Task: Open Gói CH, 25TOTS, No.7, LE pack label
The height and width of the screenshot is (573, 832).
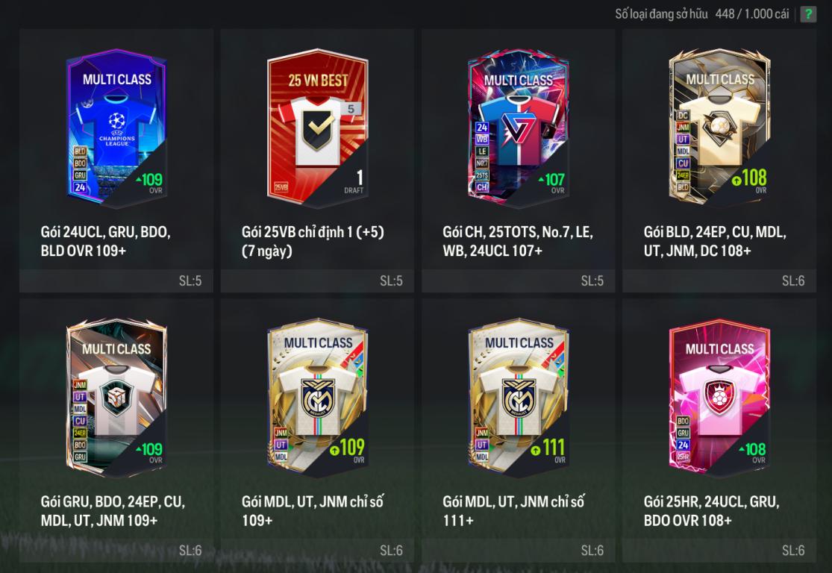Action: pyautogui.click(x=518, y=242)
